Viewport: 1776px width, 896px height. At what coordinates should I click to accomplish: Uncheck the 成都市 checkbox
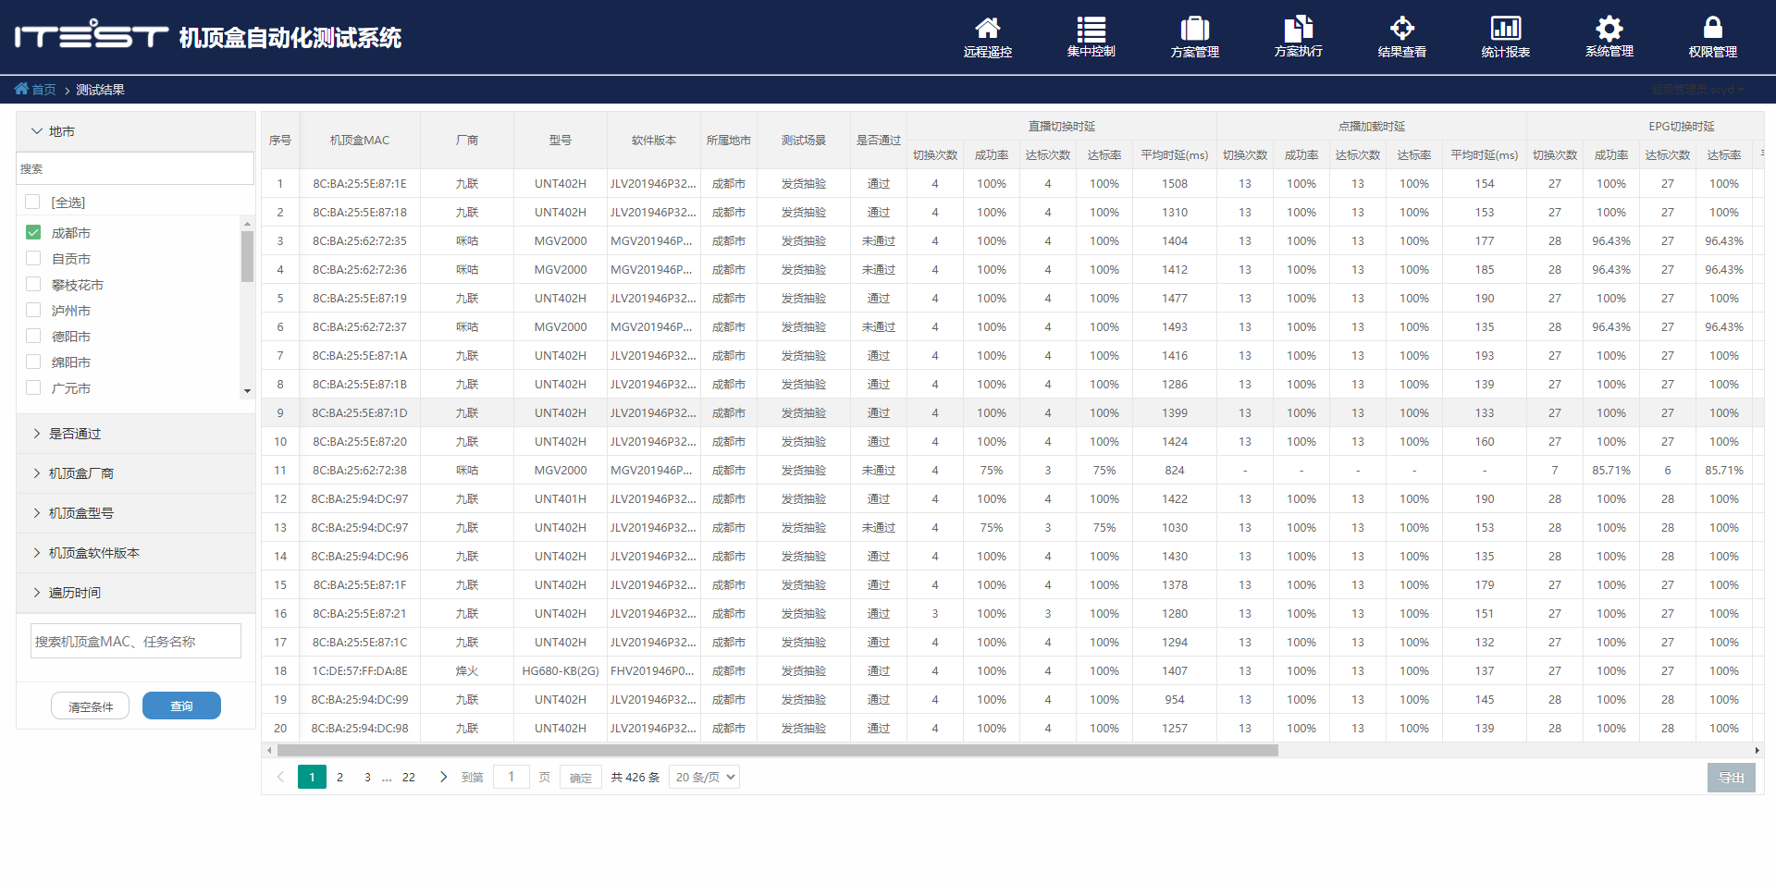[x=33, y=232]
